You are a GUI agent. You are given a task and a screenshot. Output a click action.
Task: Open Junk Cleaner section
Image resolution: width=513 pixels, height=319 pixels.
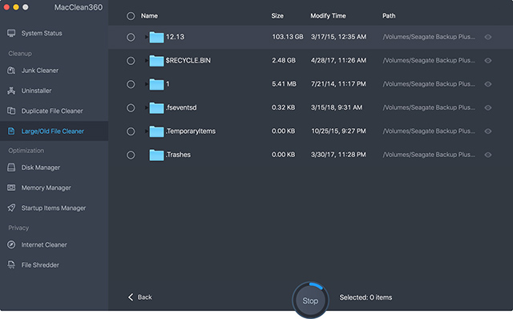[x=40, y=71]
